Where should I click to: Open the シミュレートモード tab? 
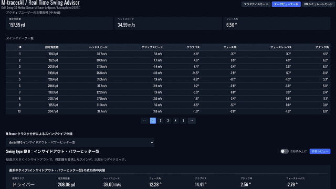319,4
